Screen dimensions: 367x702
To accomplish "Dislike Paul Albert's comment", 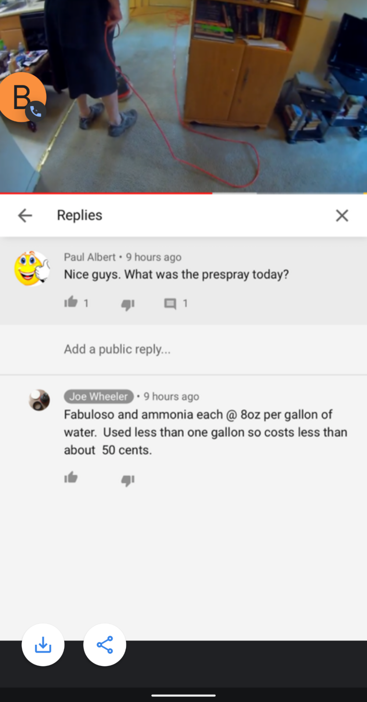I will [128, 304].
